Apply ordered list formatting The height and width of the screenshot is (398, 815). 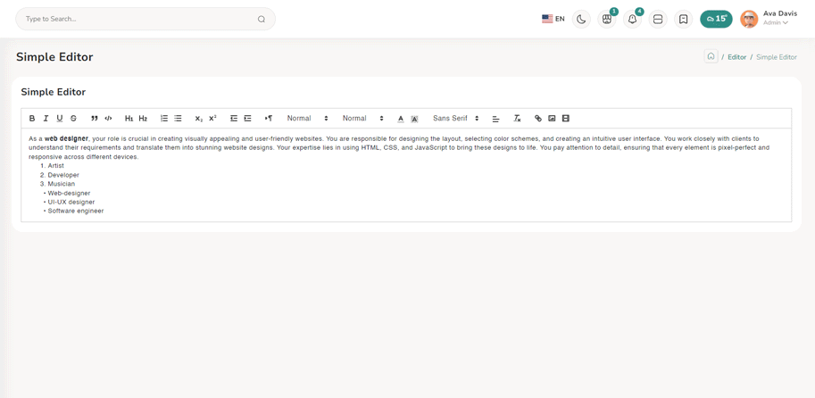coord(164,119)
